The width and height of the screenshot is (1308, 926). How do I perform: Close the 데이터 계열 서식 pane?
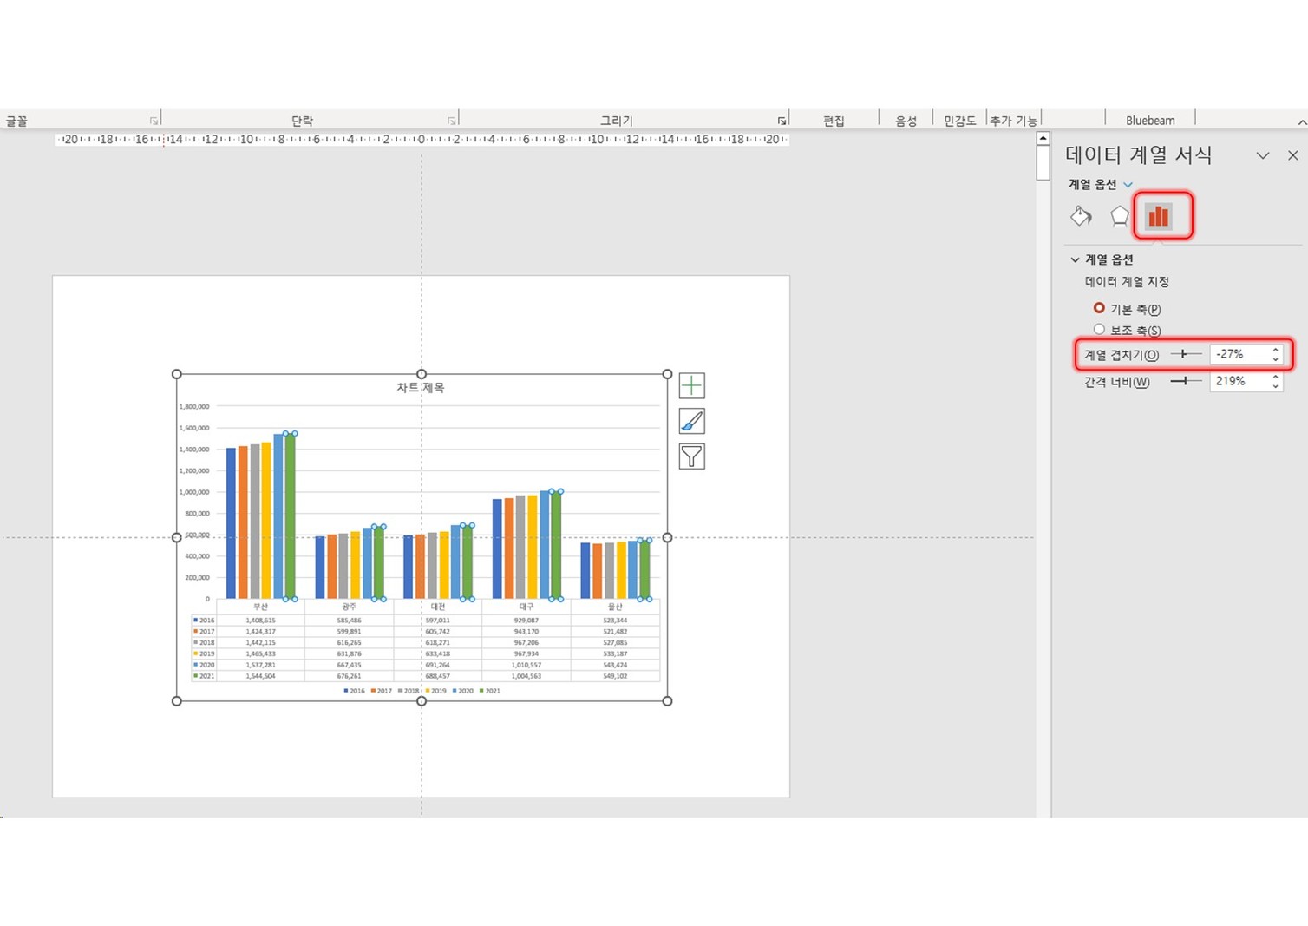click(1292, 155)
